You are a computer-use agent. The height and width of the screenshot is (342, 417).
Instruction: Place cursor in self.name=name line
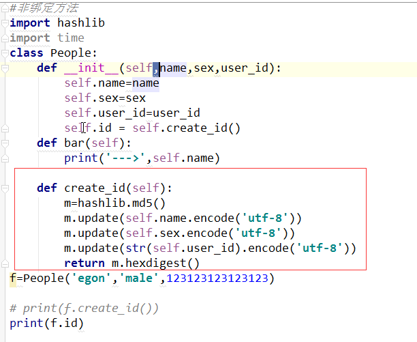112,83
